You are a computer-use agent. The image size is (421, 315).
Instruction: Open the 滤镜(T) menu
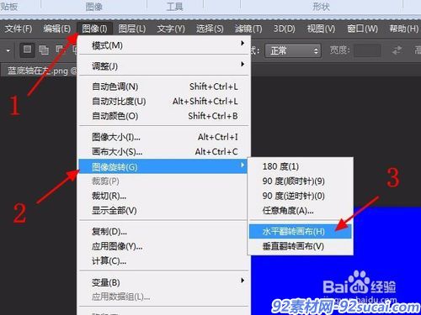pos(248,29)
